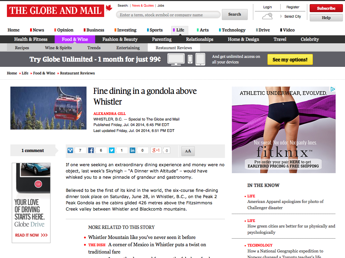Select Jobs search option
Image resolution: width=345 pixels, height=258 pixels.
(x=161, y=6)
